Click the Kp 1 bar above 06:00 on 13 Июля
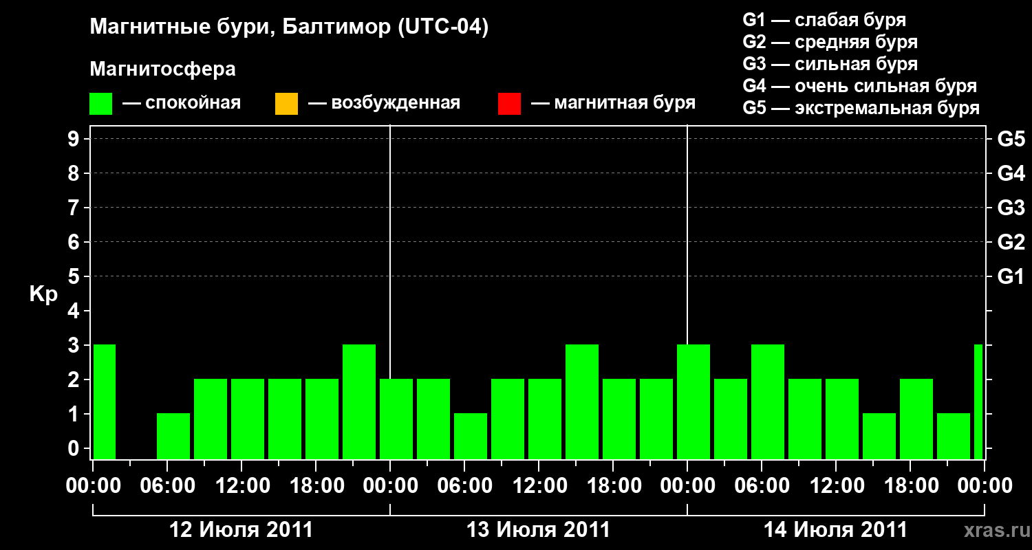Viewport: 1032px width, 550px height. click(471, 436)
